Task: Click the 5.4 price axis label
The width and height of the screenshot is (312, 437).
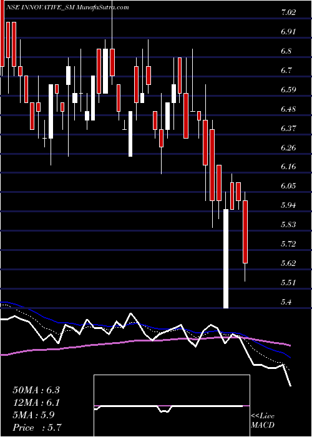Action: 286,302
